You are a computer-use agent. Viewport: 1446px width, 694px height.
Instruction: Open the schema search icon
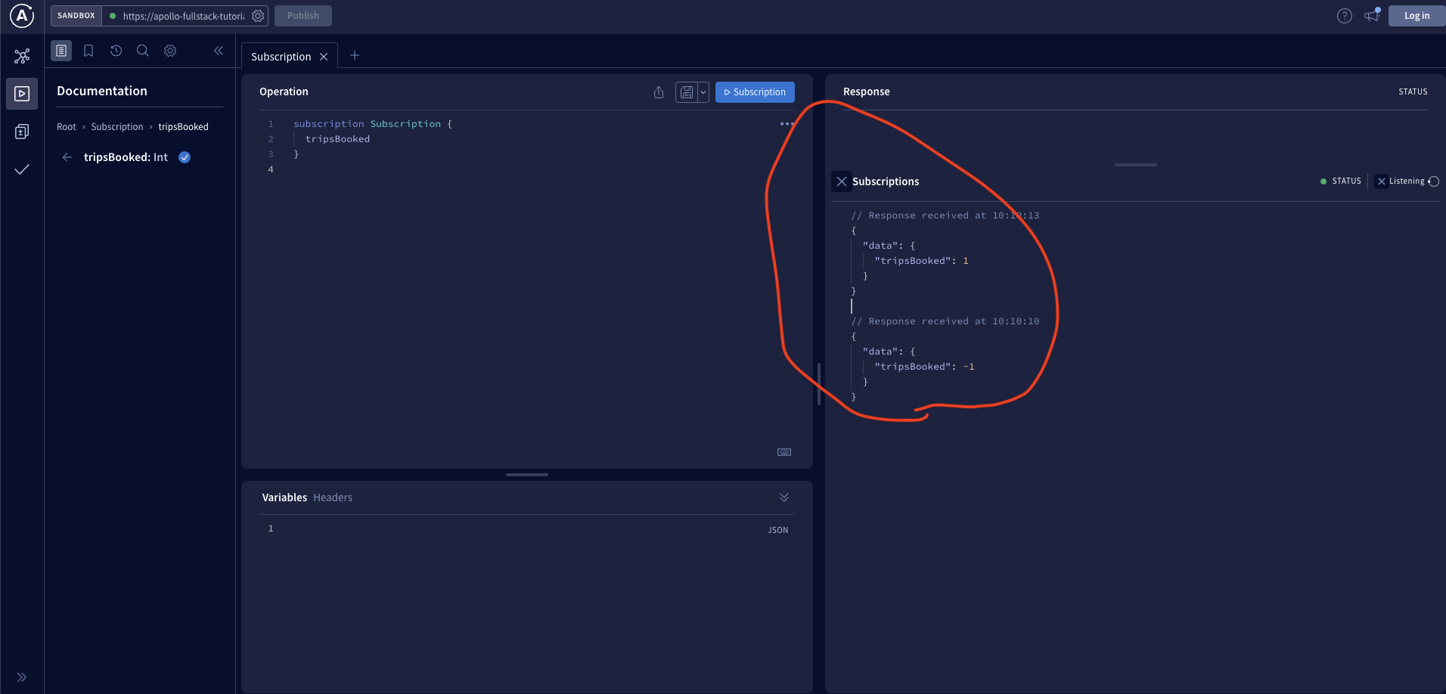click(142, 51)
